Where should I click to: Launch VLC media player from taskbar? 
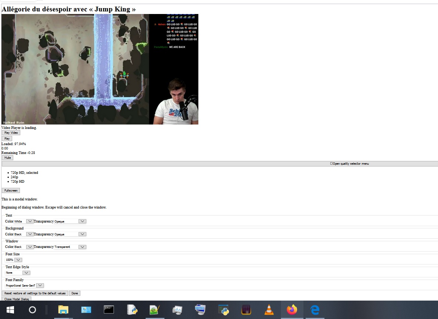269,310
